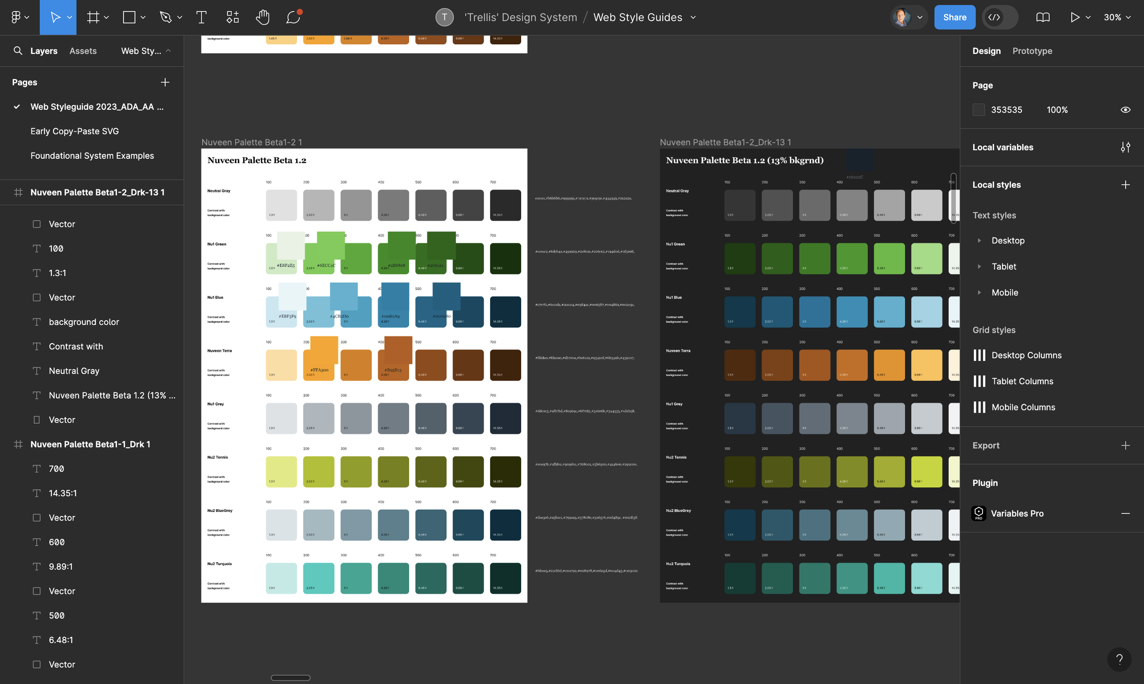Click the page background color swatch
This screenshot has height=684, width=1144.
[x=978, y=110]
